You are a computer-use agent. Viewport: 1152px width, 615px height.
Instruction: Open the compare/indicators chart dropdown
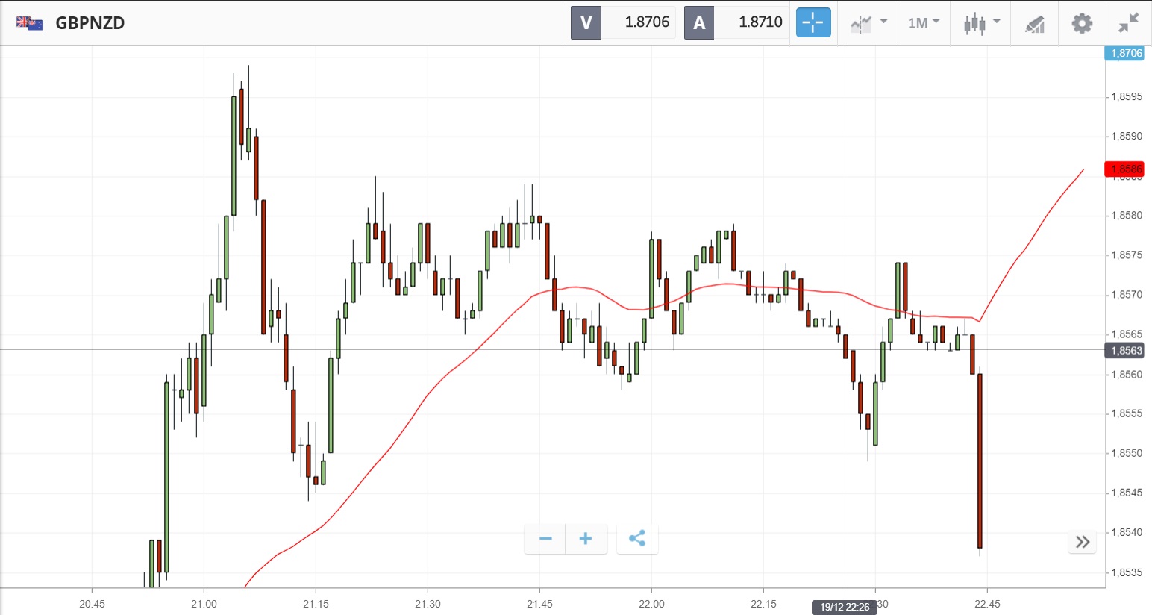point(868,22)
